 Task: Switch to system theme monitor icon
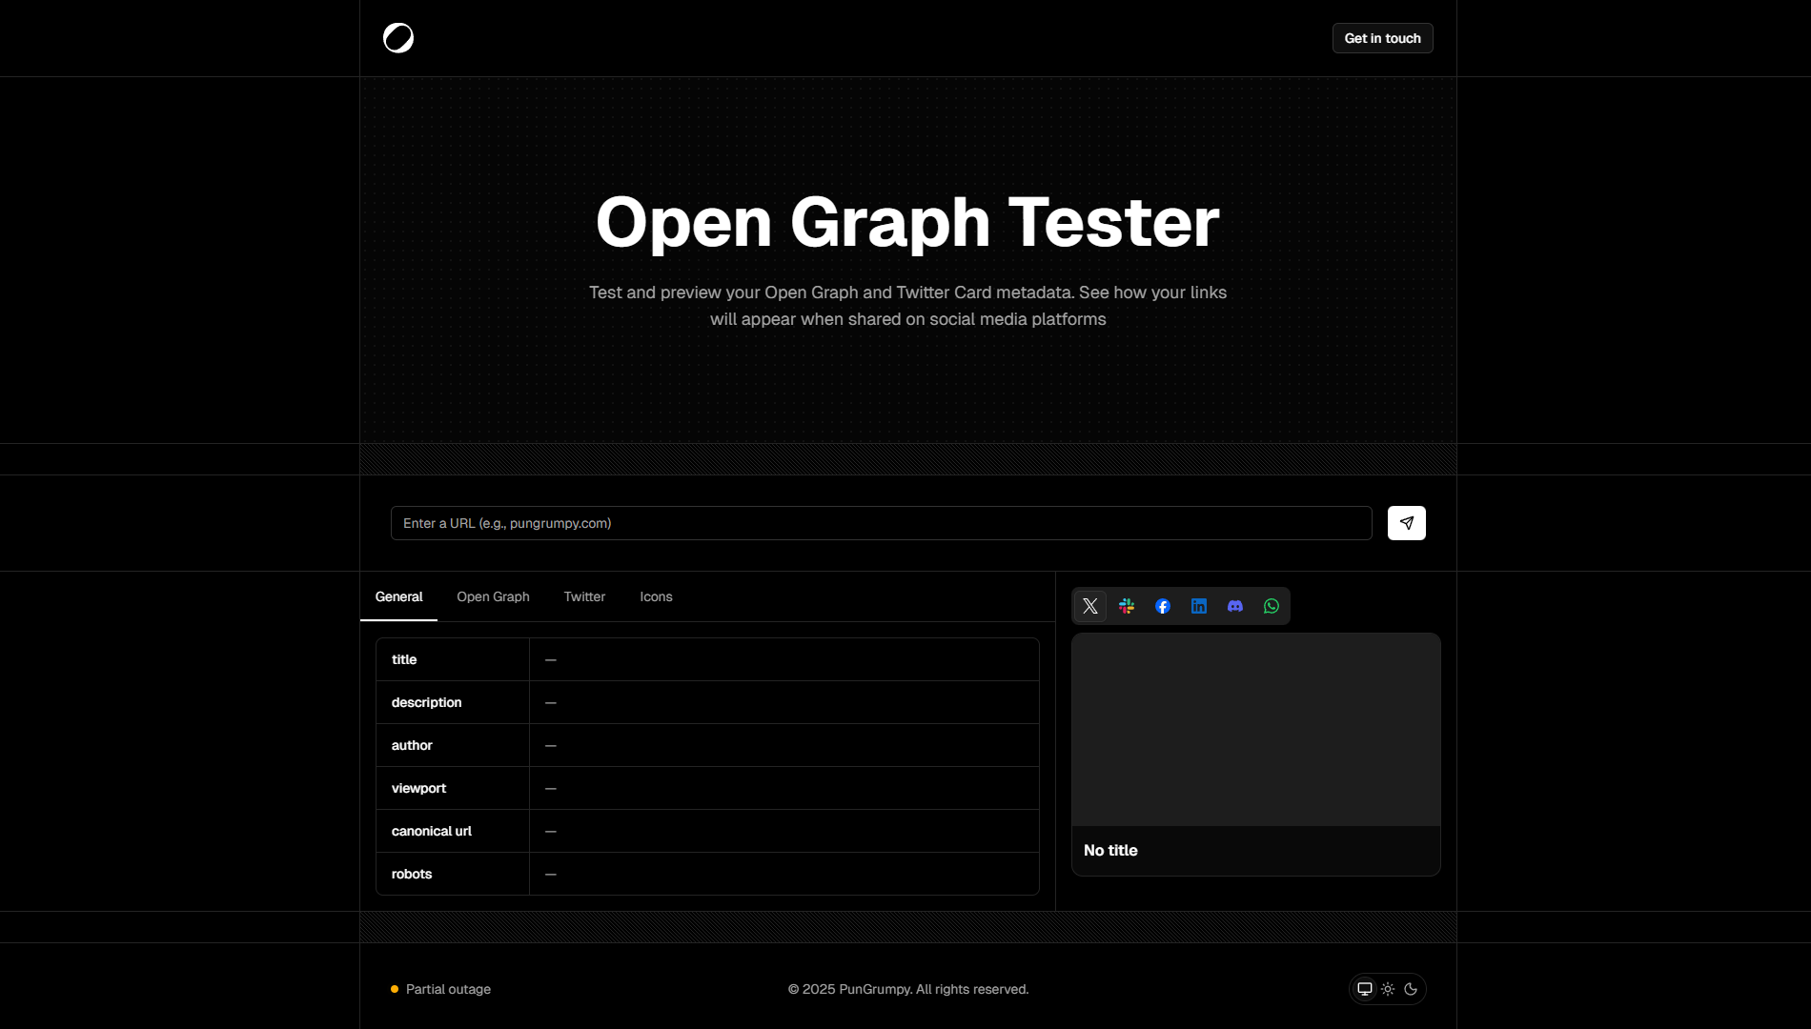coord(1365,989)
